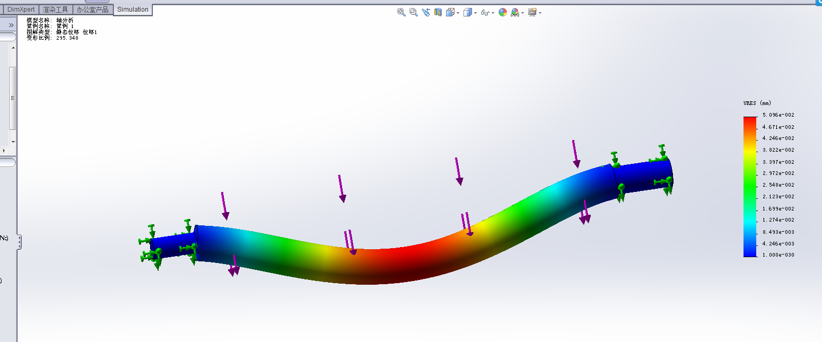The height and width of the screenshot is (342, 822).
Task: Click the legend value 1.274e-002
Action: click(x=779, y=220)
